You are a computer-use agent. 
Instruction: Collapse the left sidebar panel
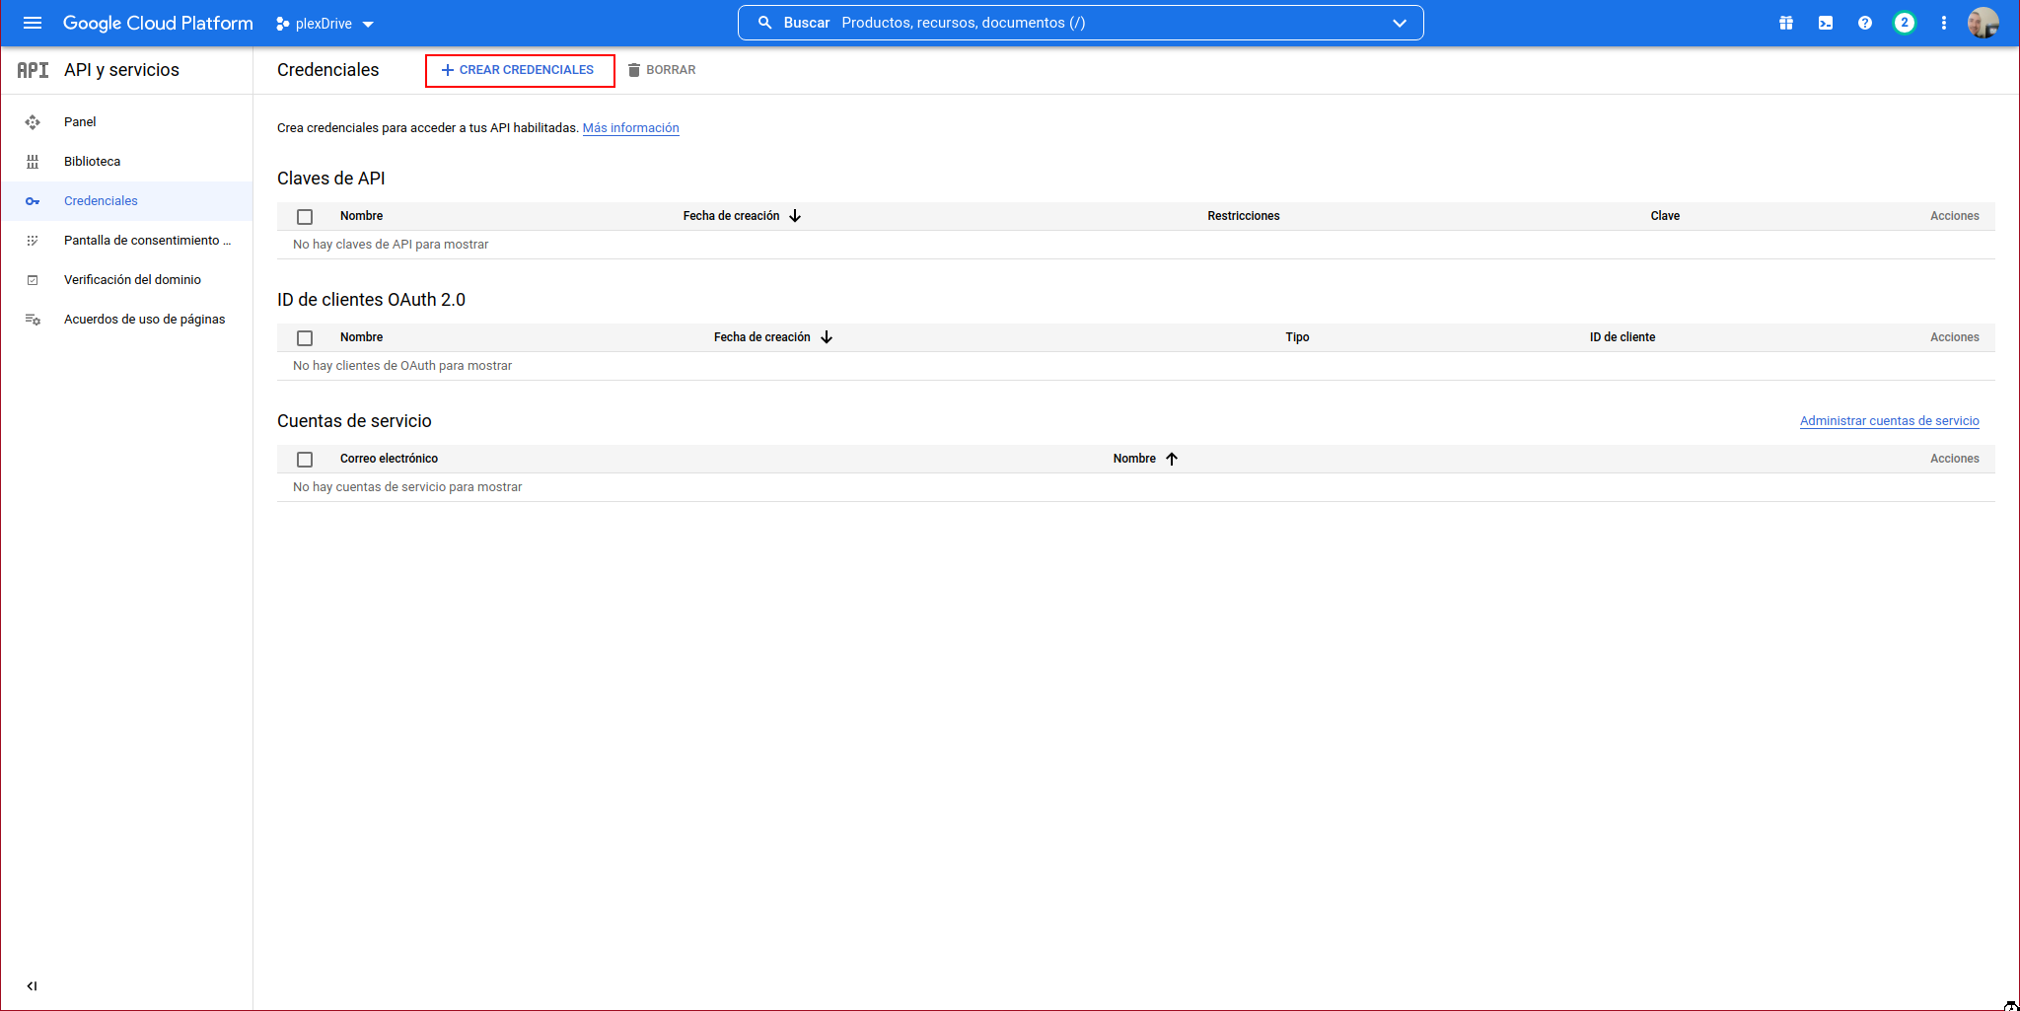click(32, 985)
